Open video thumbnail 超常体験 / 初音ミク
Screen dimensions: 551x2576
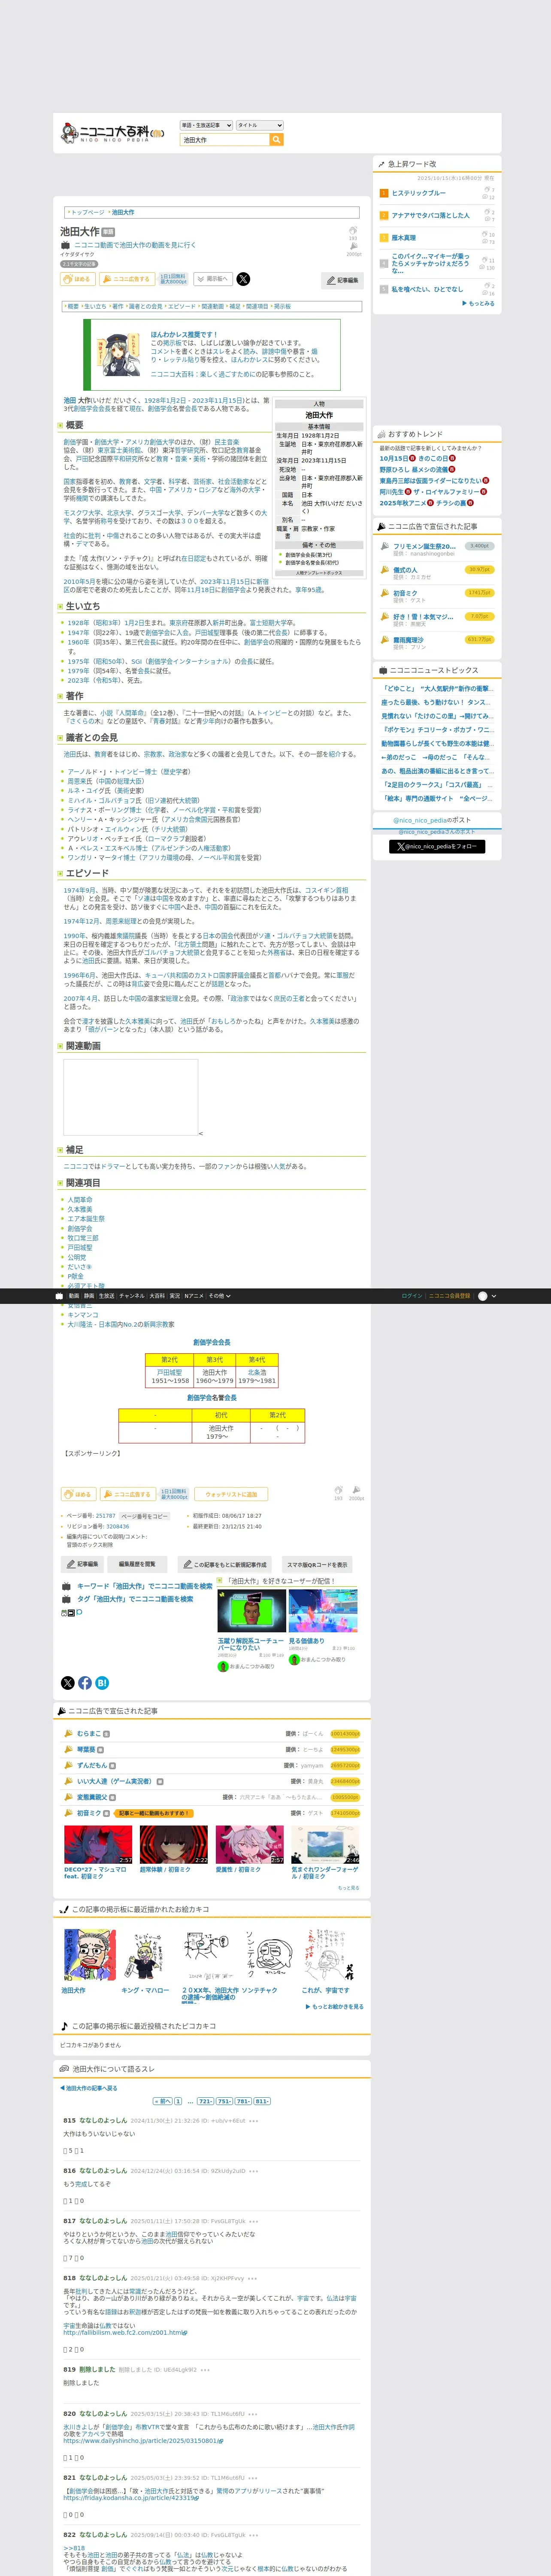[174, 1844]
